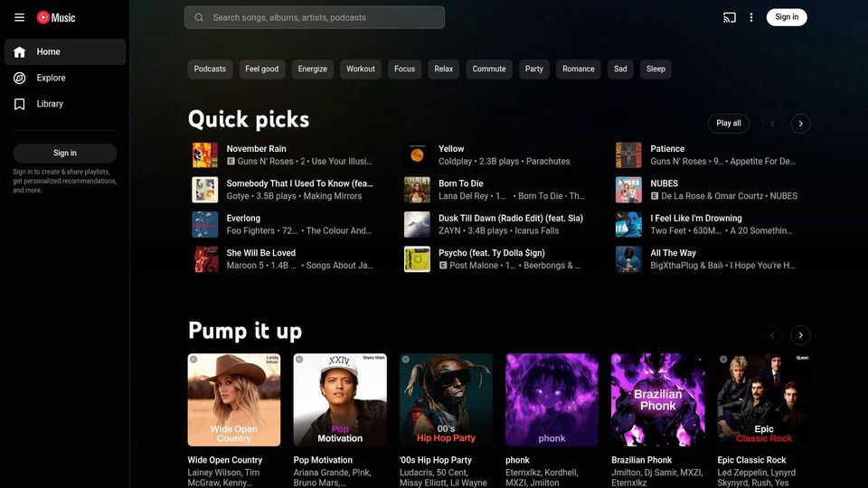Click the Yellow song title
868x488 pixels.
pos(451,149)
